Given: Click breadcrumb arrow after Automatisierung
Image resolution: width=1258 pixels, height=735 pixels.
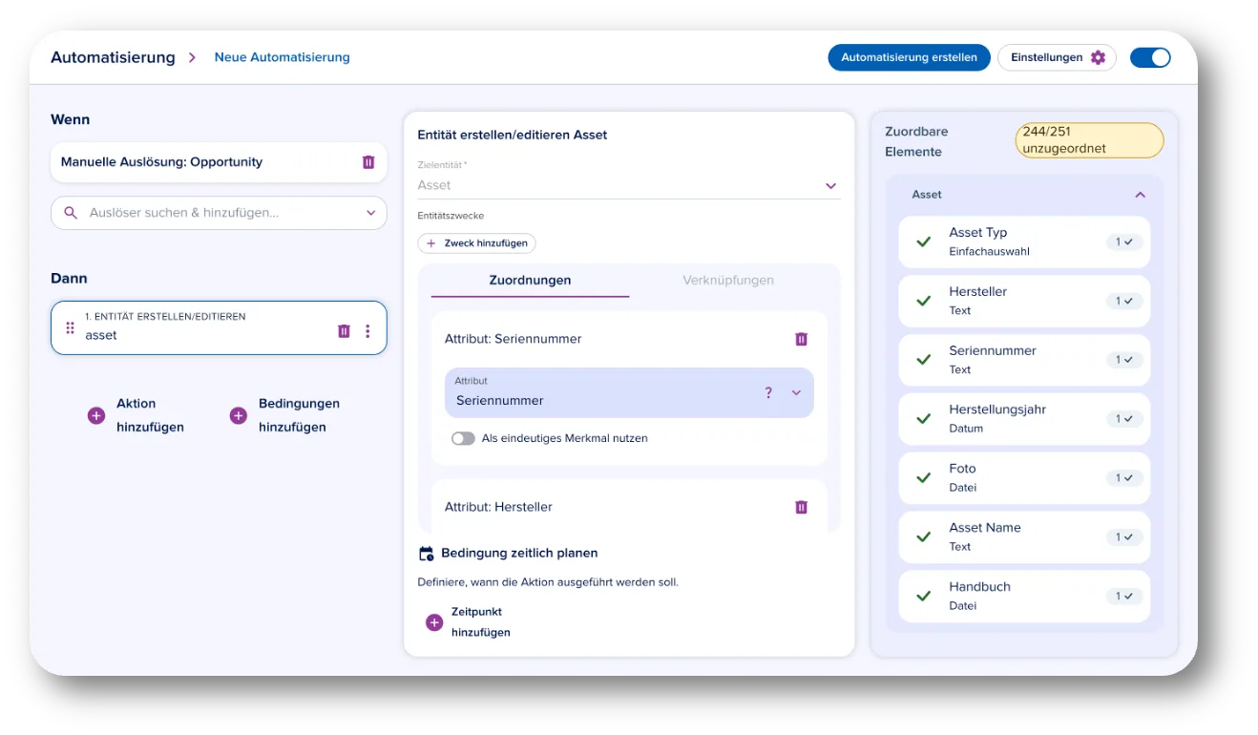Looking at the screenshot, I should click(192, 57).
